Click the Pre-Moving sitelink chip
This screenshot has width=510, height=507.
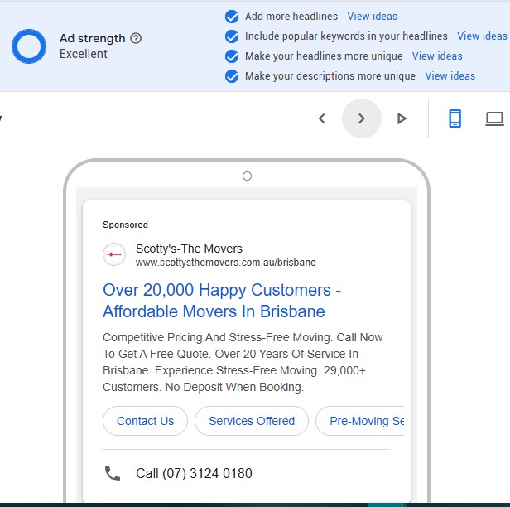(359, 421)
